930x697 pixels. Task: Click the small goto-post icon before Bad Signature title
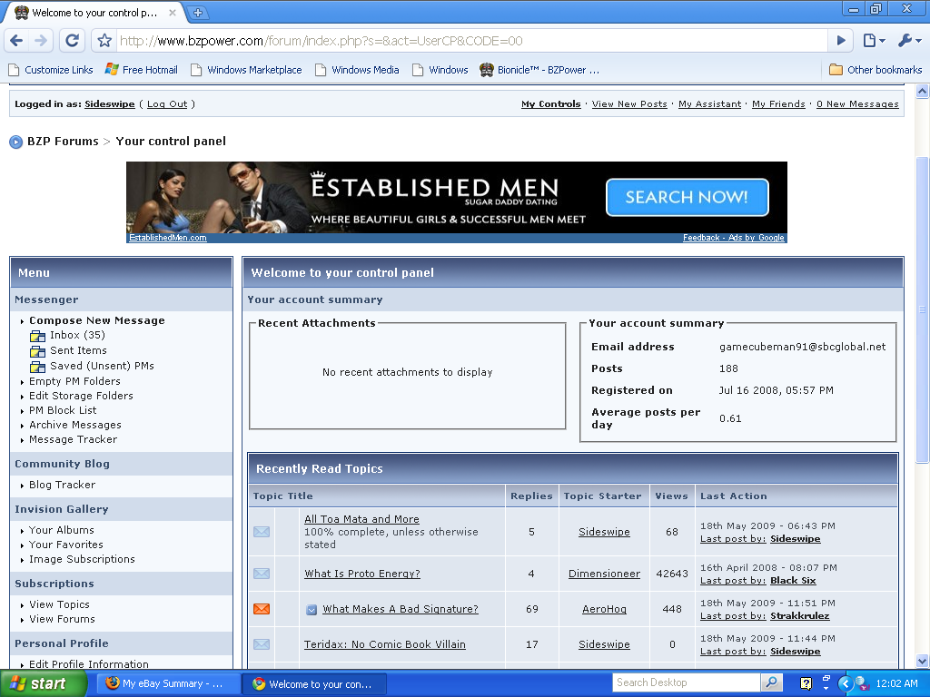click(x=312, y=610)
